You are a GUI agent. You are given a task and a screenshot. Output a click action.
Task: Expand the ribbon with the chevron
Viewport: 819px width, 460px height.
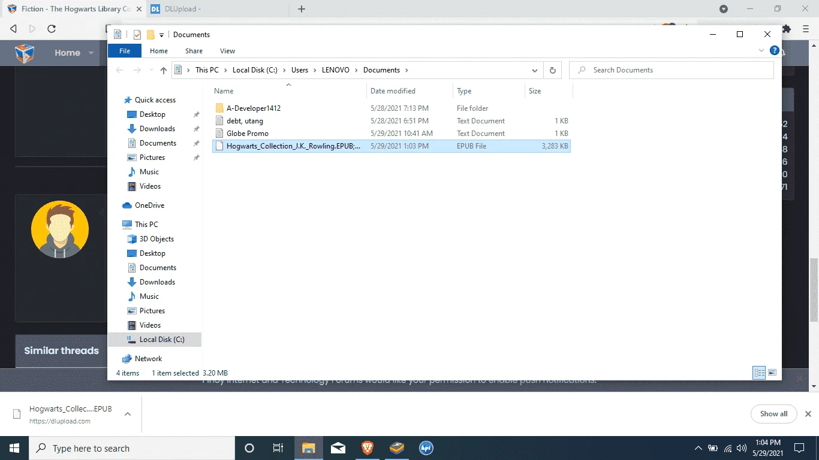(x=761, y=51)
